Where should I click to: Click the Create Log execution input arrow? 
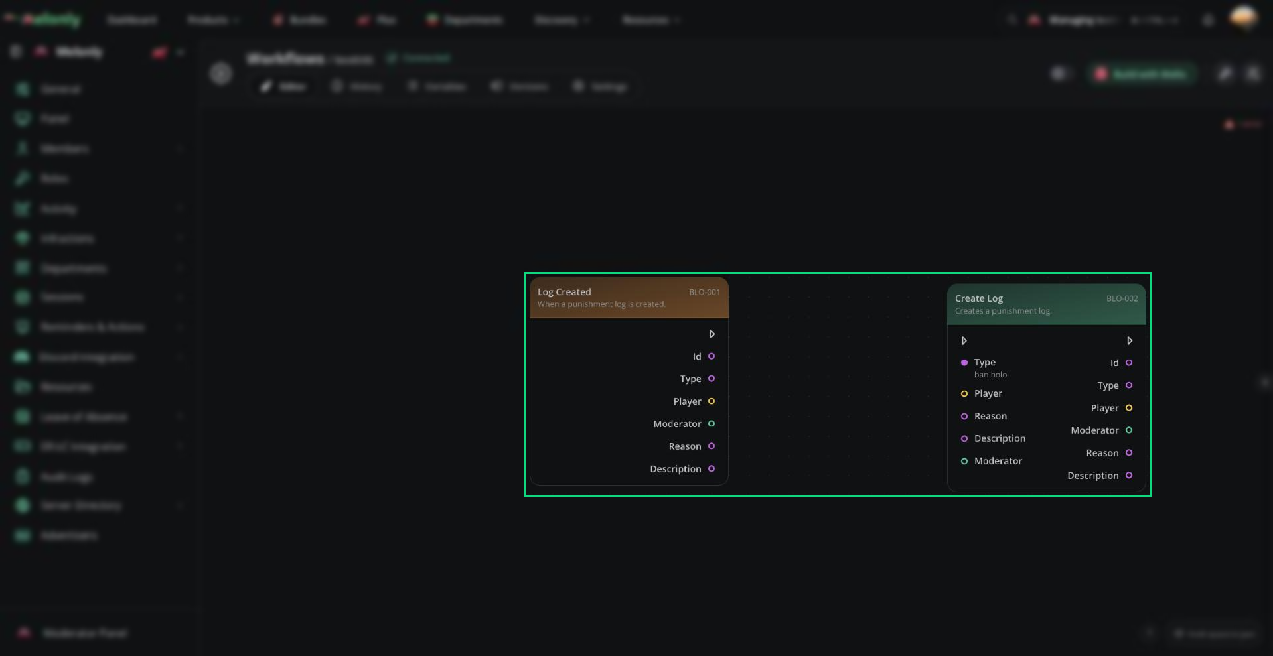964,341
